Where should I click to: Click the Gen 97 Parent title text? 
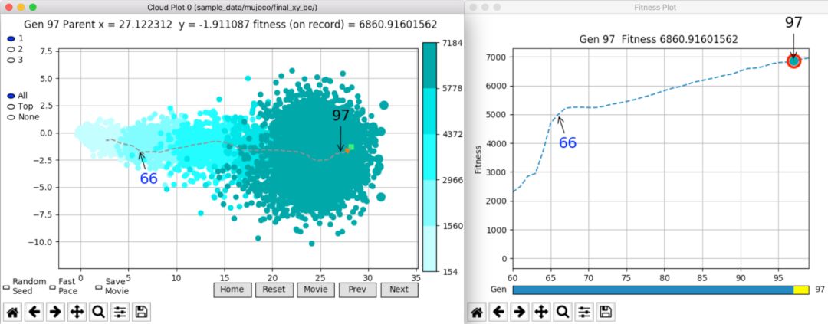(231, 25)
